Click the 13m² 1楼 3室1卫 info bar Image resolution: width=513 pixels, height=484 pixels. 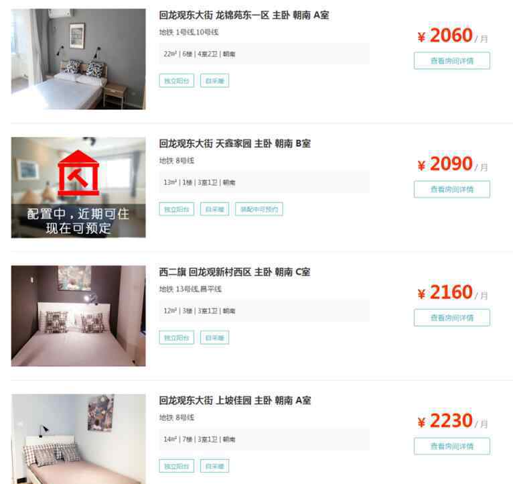pos(265,182)
